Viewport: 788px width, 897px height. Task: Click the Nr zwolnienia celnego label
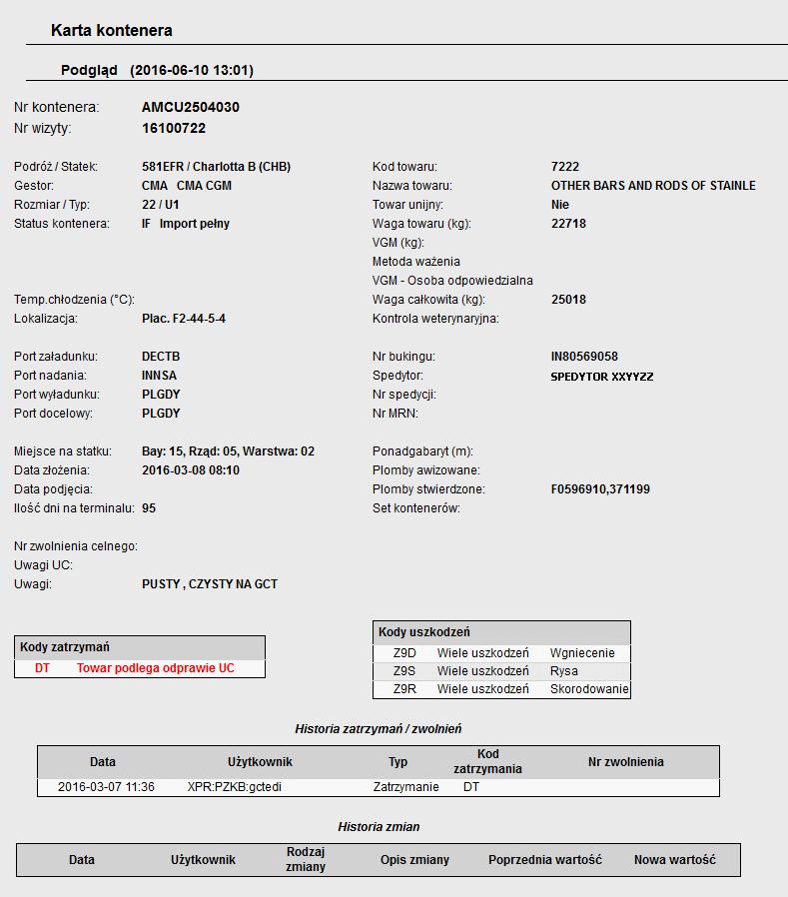tap(76, 546)
